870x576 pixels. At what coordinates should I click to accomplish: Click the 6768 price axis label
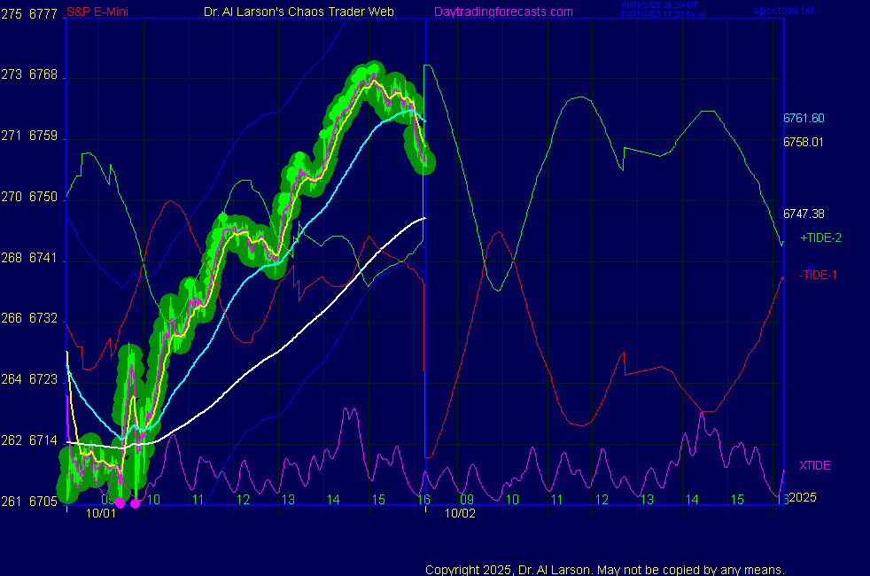[x=43, y=75]
